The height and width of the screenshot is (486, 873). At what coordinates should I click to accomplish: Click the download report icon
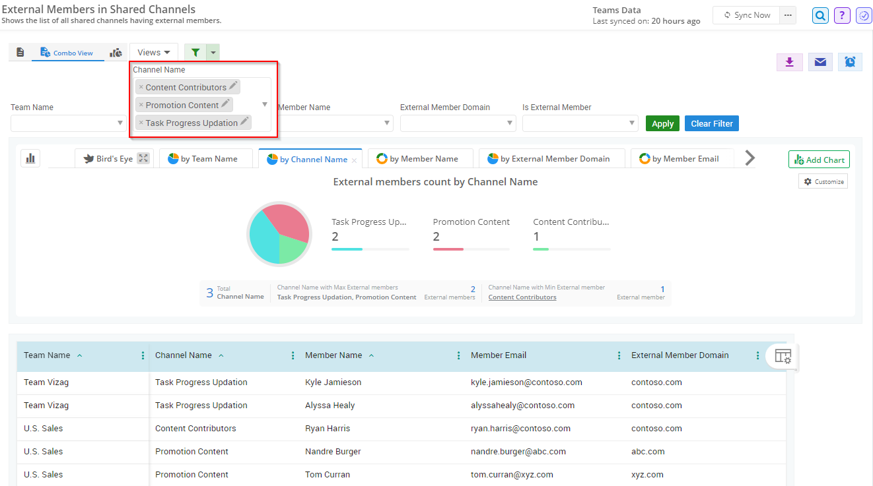click(789, 62)
